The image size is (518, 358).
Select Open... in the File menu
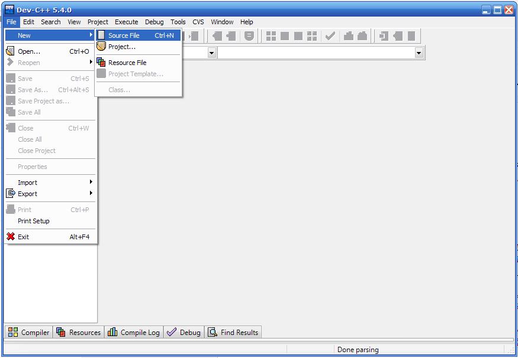pyautogui.click(x=50, y=51)
